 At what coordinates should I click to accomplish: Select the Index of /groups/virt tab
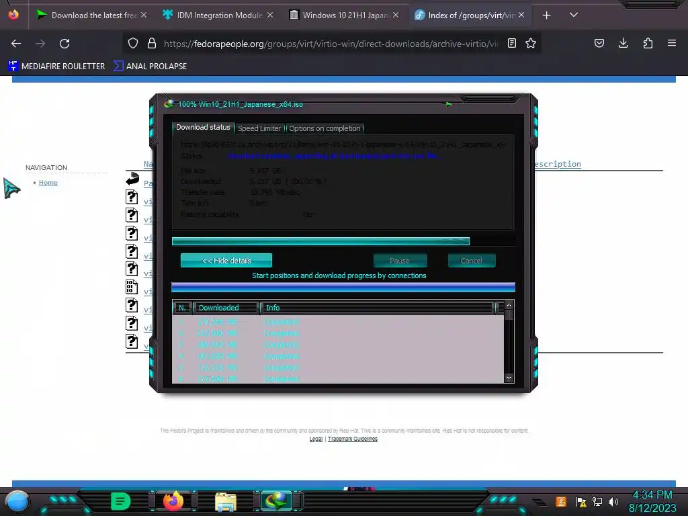470,15
